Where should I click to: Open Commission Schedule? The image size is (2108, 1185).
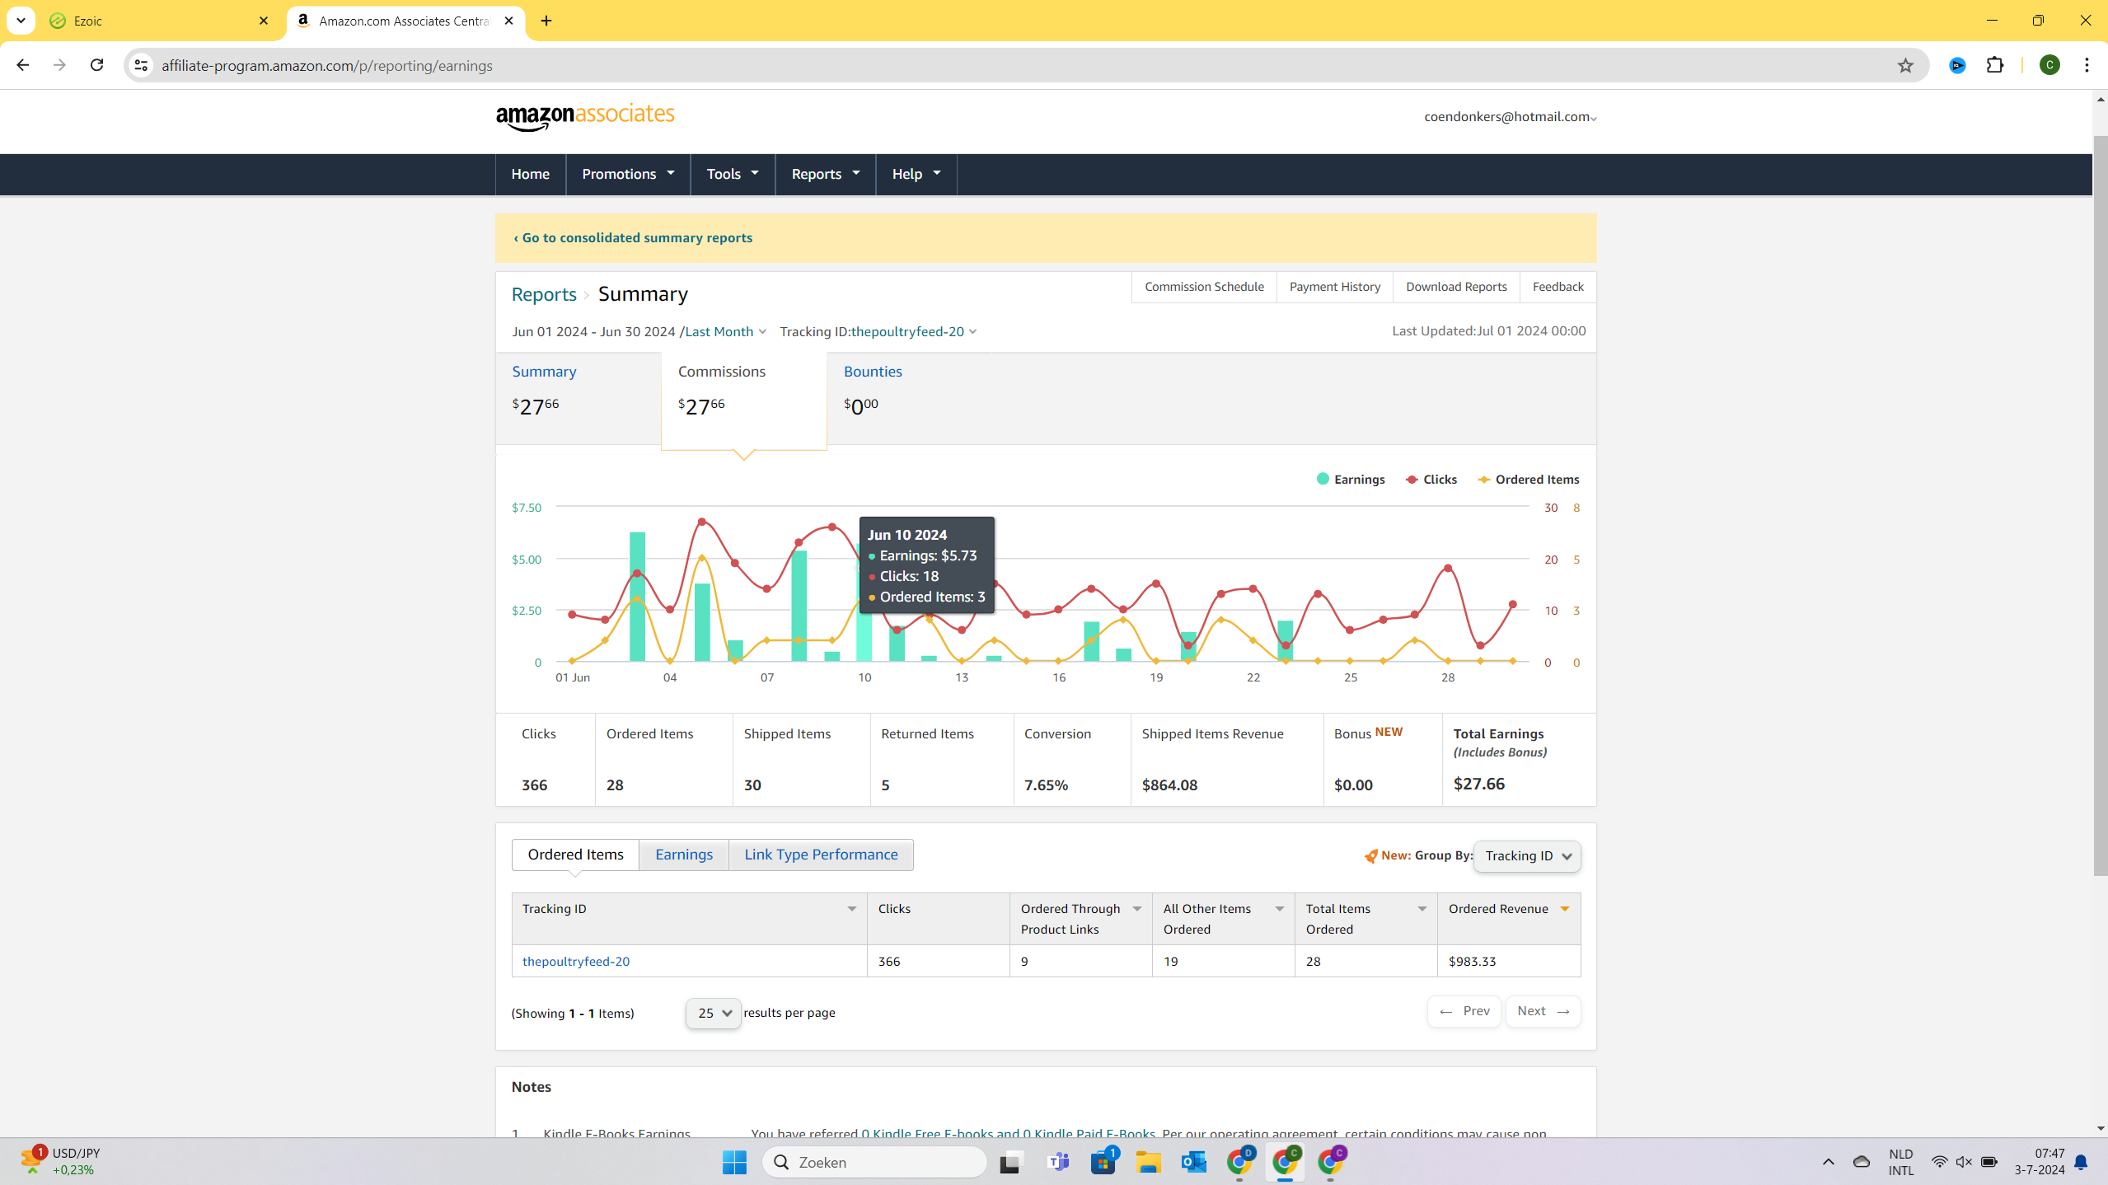point(1204,287)
